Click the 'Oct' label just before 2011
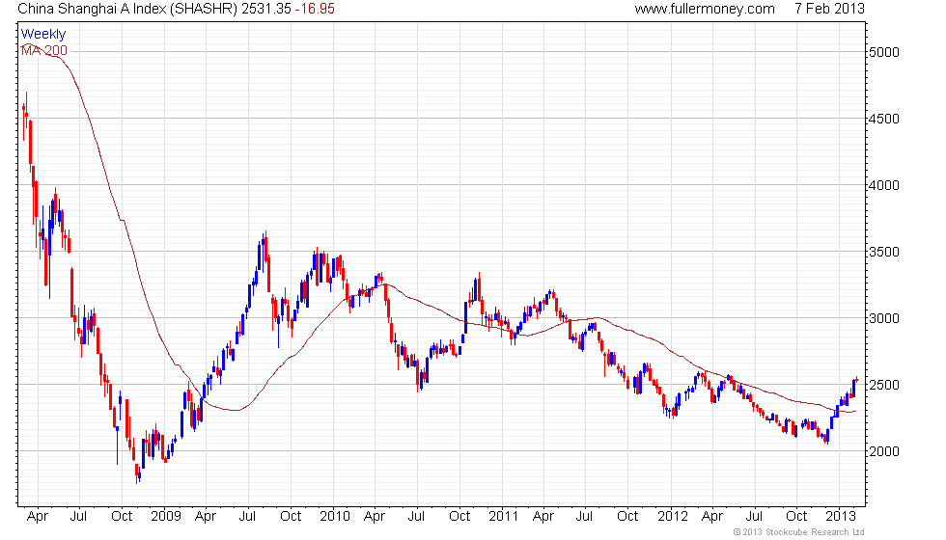The width and height of the screenshot is (946, 540). (x=459, y=517)
